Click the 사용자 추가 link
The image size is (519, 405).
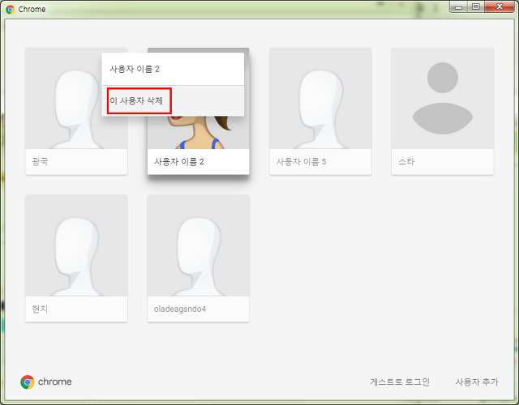(477, 382)
